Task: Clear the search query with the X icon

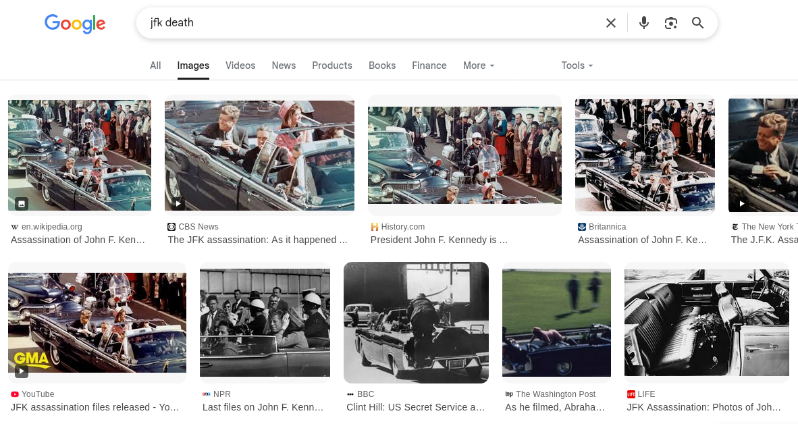Action: 611,23
